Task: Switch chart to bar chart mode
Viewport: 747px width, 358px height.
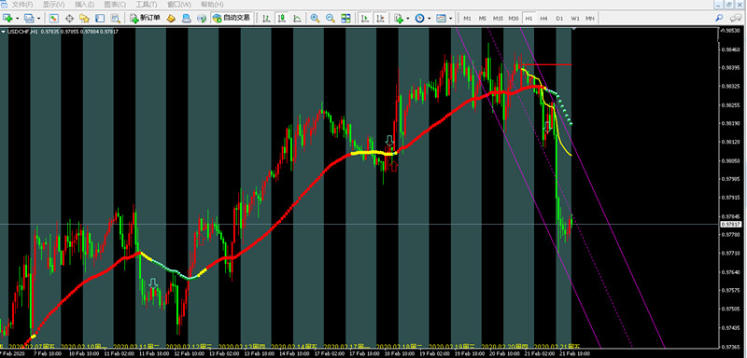Action: pos(267,18)
